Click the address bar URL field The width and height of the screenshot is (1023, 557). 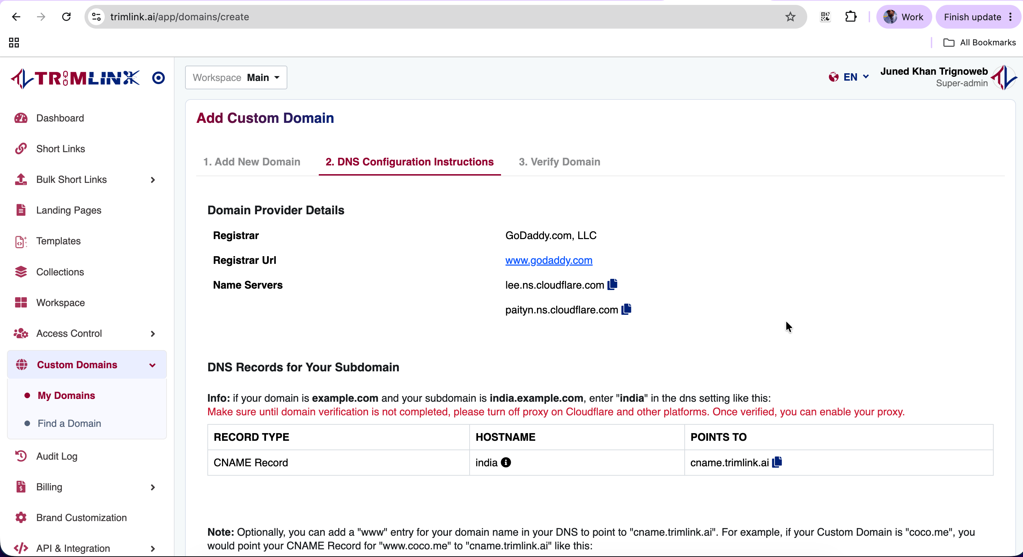tap(445, 17)
